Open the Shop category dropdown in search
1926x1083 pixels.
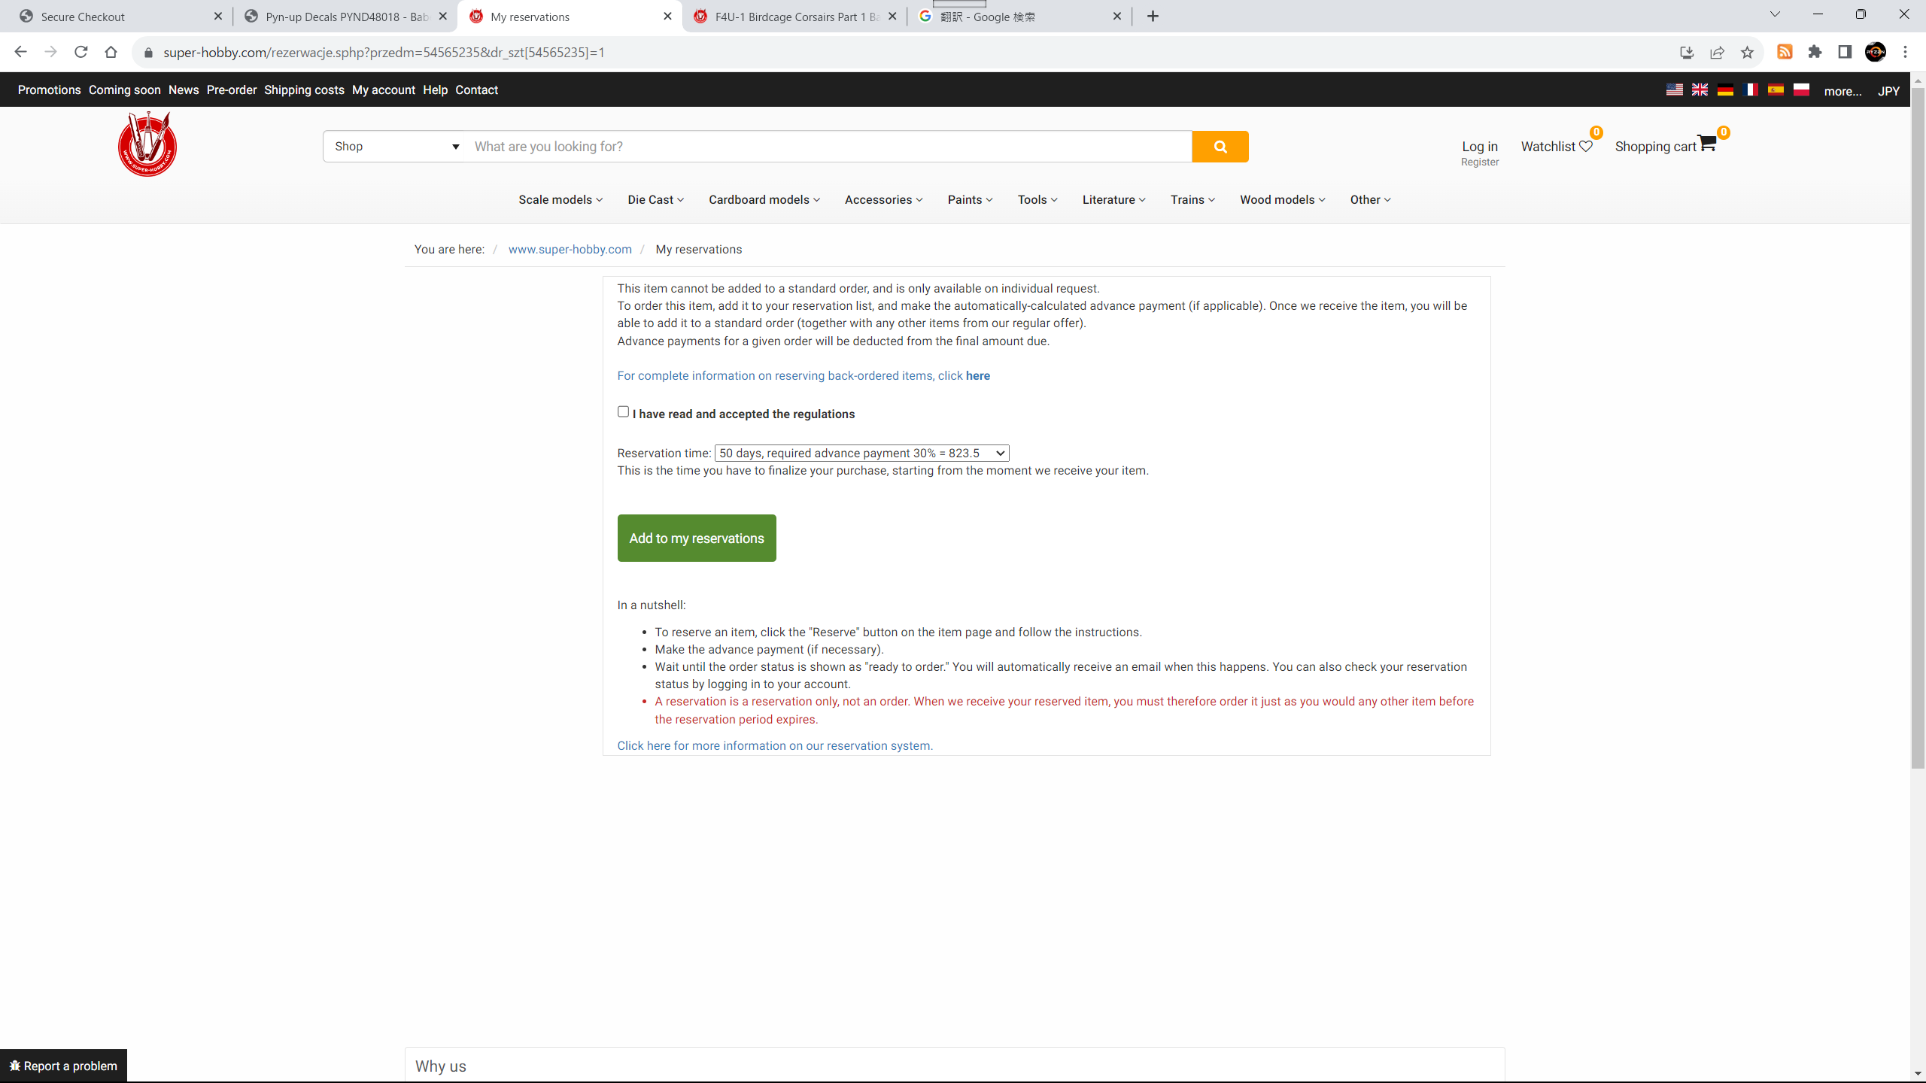pyautogui.click(x=395, y=147)
